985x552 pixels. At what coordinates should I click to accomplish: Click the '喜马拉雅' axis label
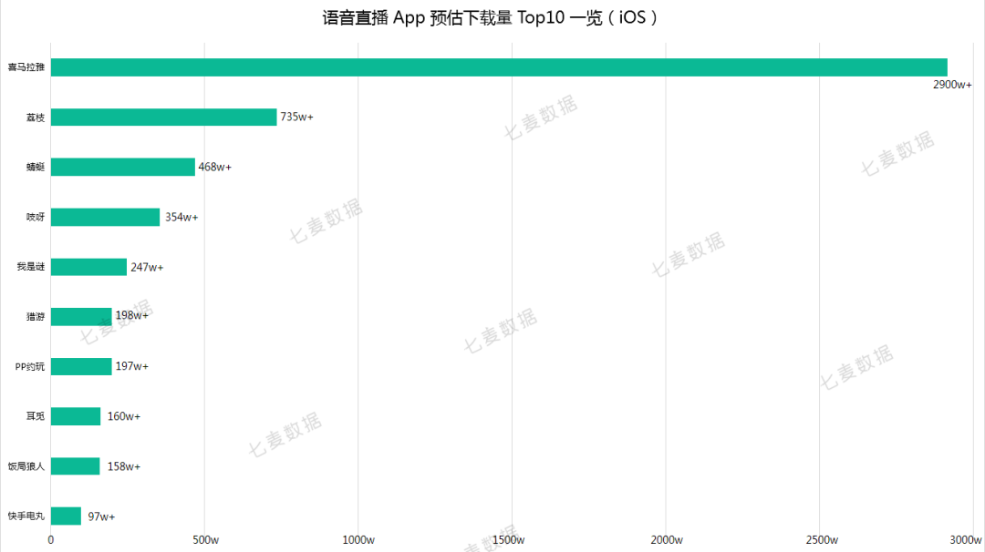pyautogui.click(x=26, y=67)
